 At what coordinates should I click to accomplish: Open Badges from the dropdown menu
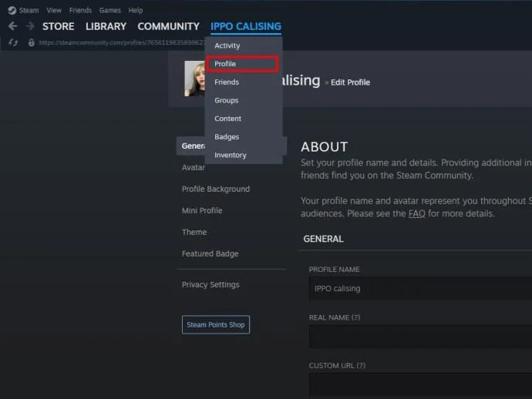(244, 137)
